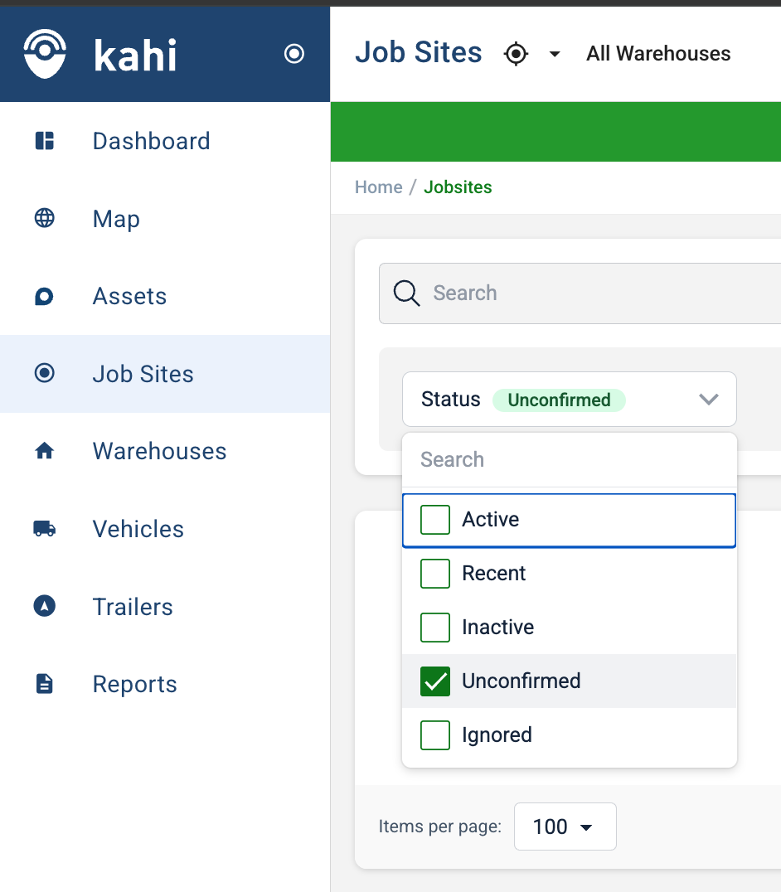
Task: Click the Map globe icon
Action: pos(45,218)
